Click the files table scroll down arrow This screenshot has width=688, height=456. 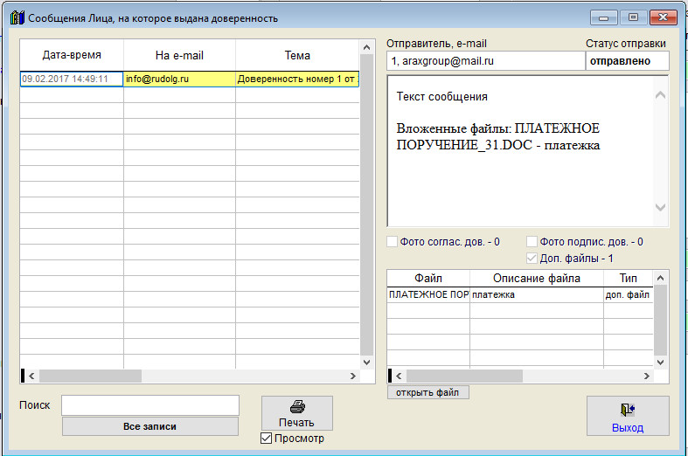(660, 363)
